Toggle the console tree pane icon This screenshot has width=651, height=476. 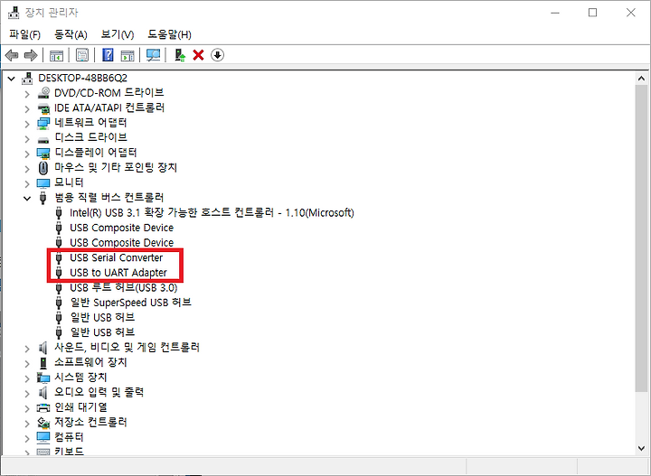pyautogui.click(x=56, y=55)
